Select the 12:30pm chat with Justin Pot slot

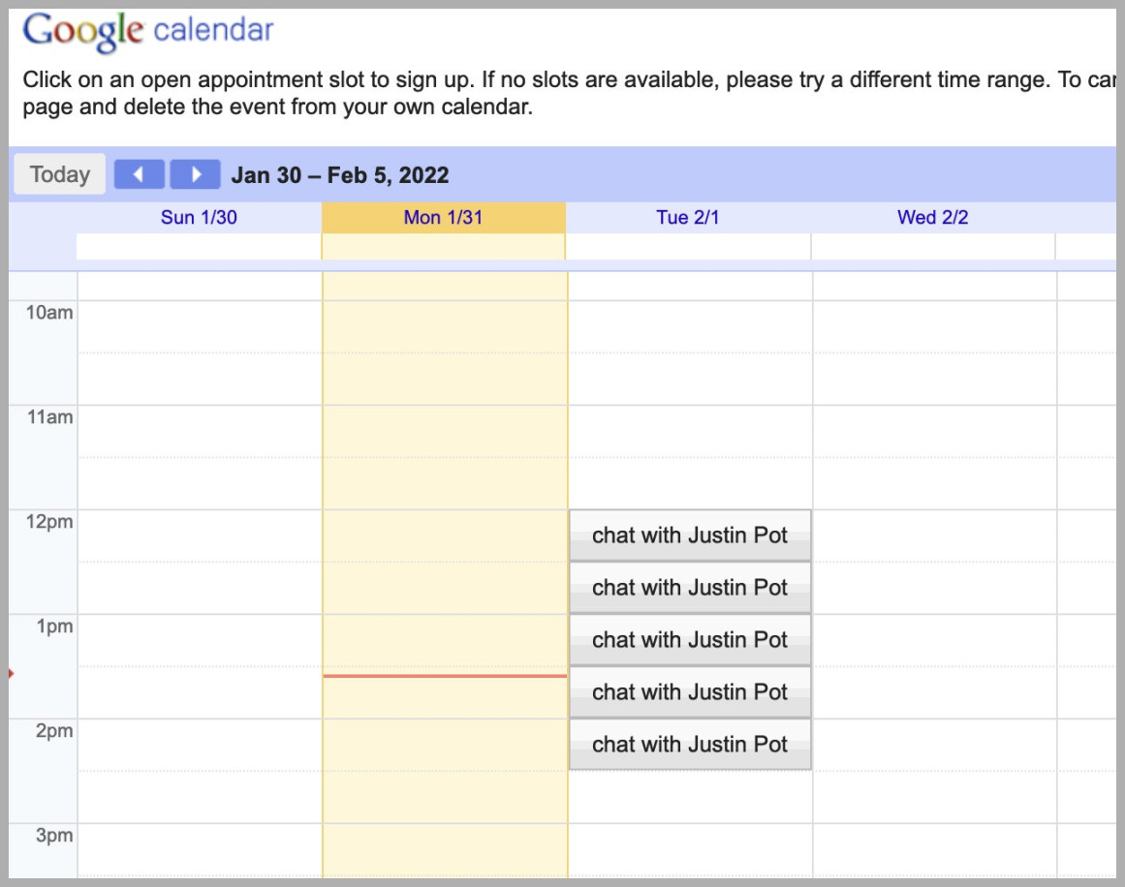pyautogui.click(x=689, y=587)
